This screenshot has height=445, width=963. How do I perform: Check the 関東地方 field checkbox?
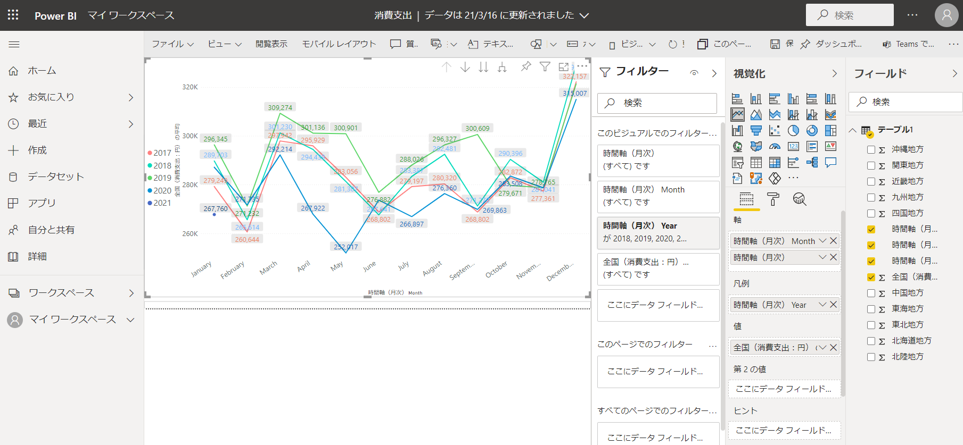coord(871,165)
